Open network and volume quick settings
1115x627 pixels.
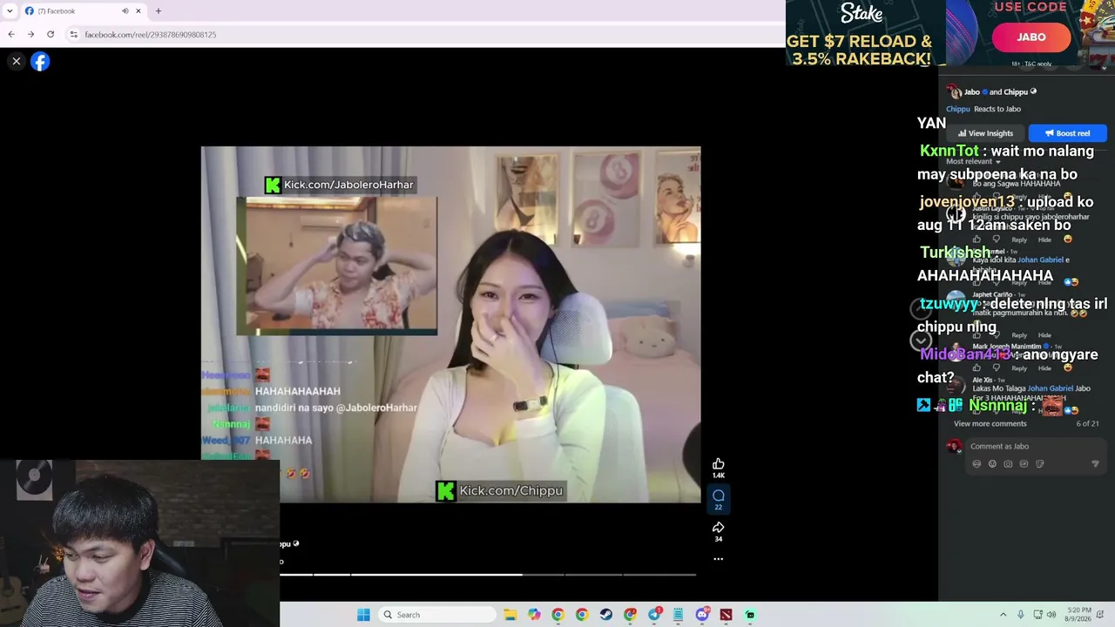pyautogui.click(x=1044, y=615)
